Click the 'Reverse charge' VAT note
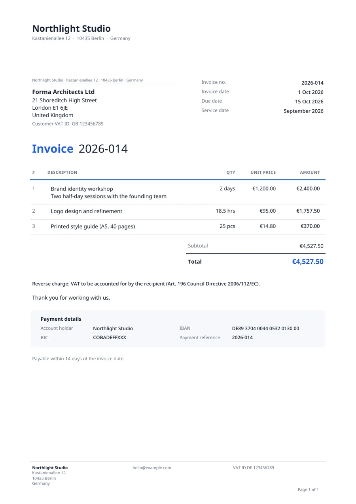 (146, 284)
